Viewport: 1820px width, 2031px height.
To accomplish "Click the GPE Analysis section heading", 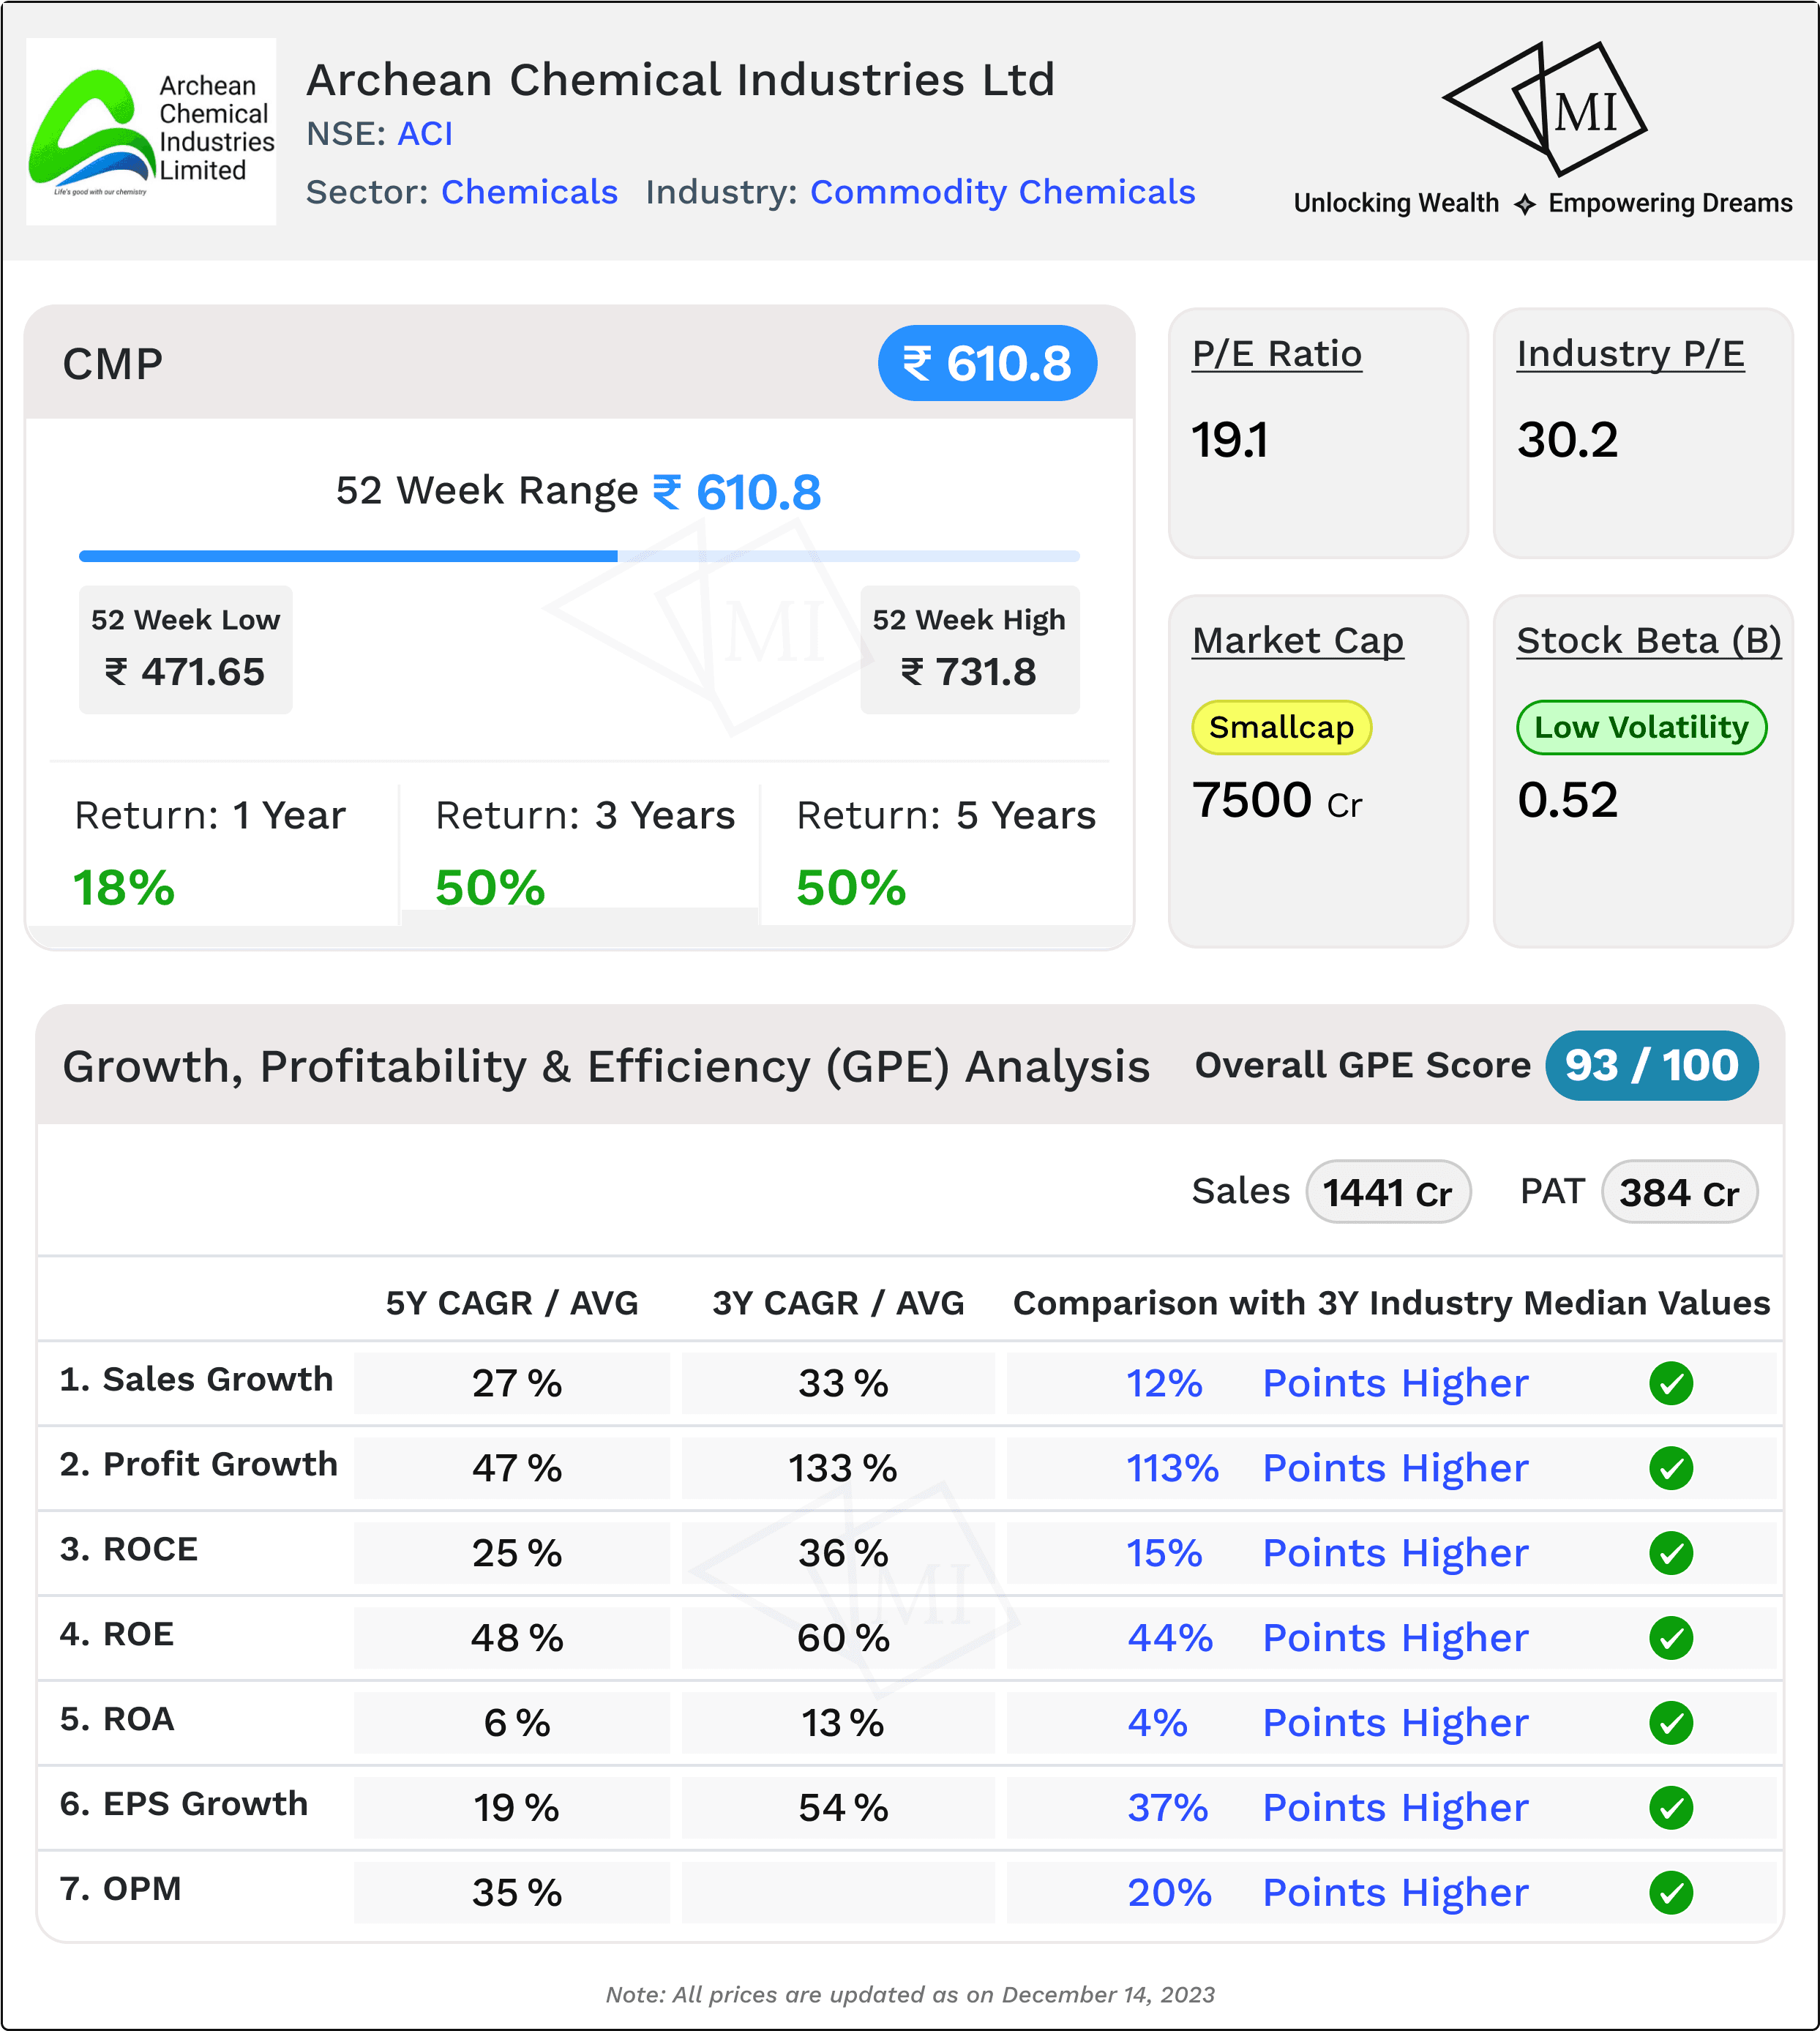I will coord(606,1067).
